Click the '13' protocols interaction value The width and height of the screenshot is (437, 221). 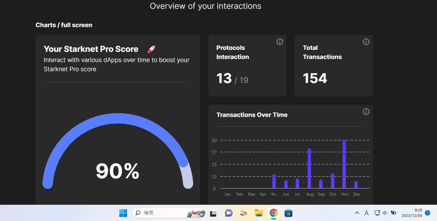[x=224, y=78]
